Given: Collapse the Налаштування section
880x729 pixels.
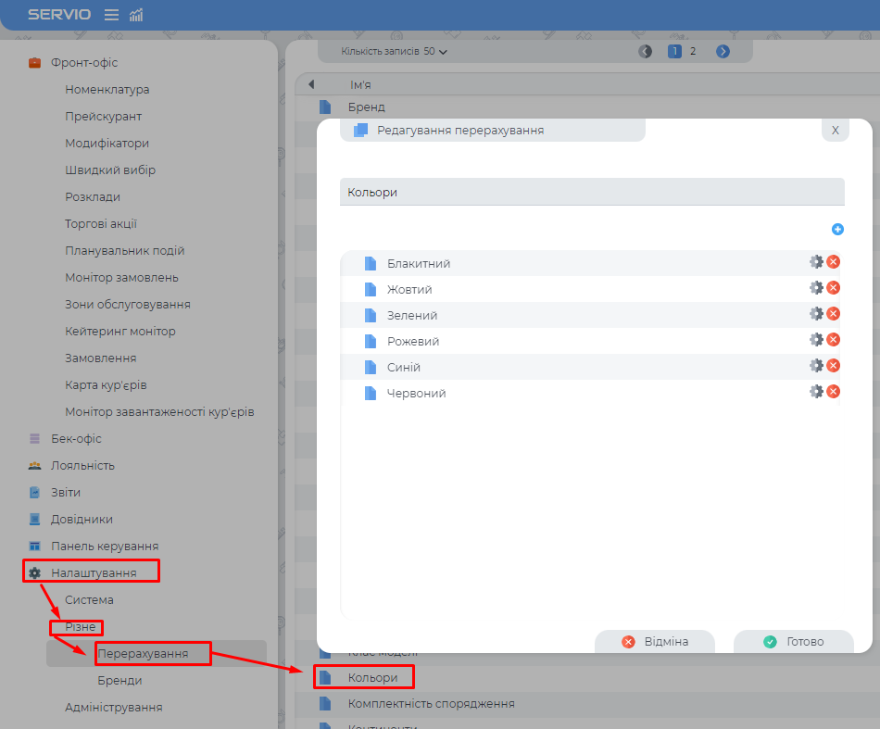Looking at the screenshot, I should click(x=93, y=572).
